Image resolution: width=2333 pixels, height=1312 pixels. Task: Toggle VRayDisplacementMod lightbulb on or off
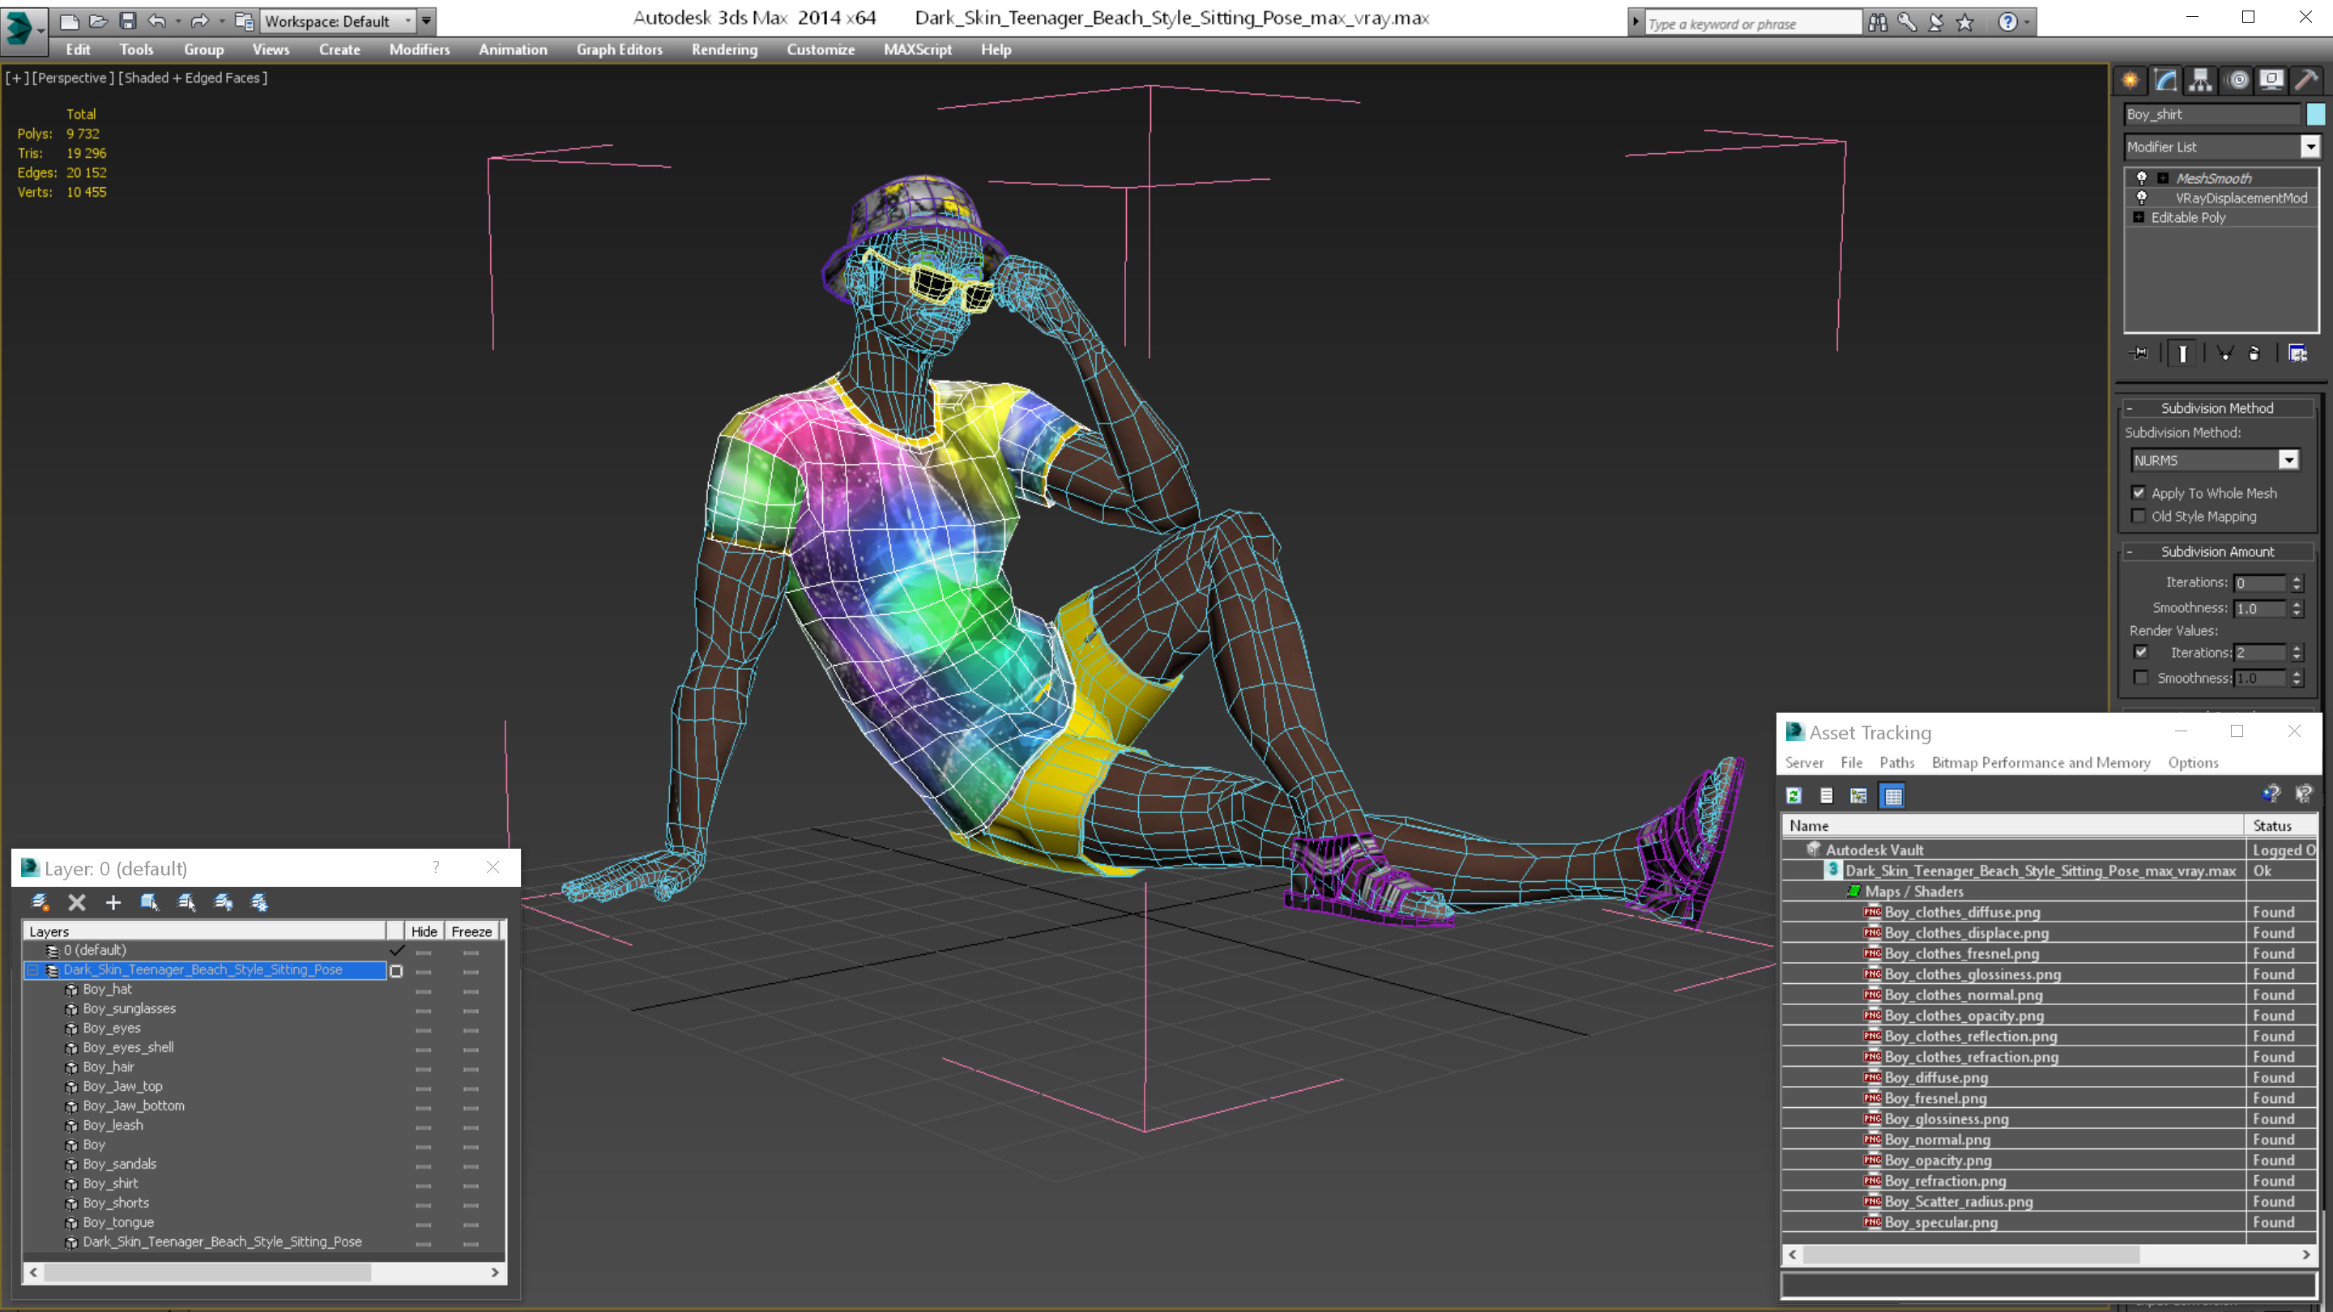click(2142, 198)
